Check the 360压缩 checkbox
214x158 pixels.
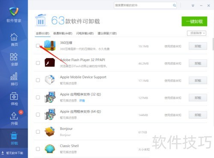click(38, 46)
